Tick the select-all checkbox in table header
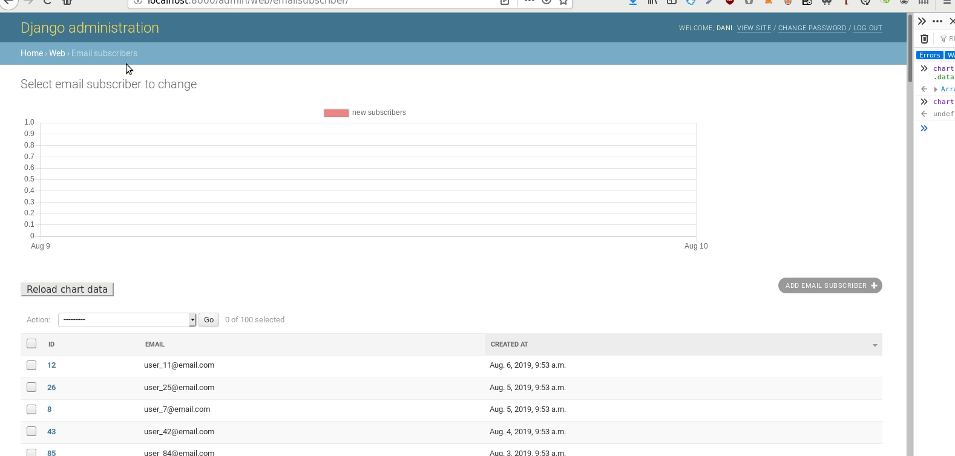955x456 pixels. (x=31, y=344)
